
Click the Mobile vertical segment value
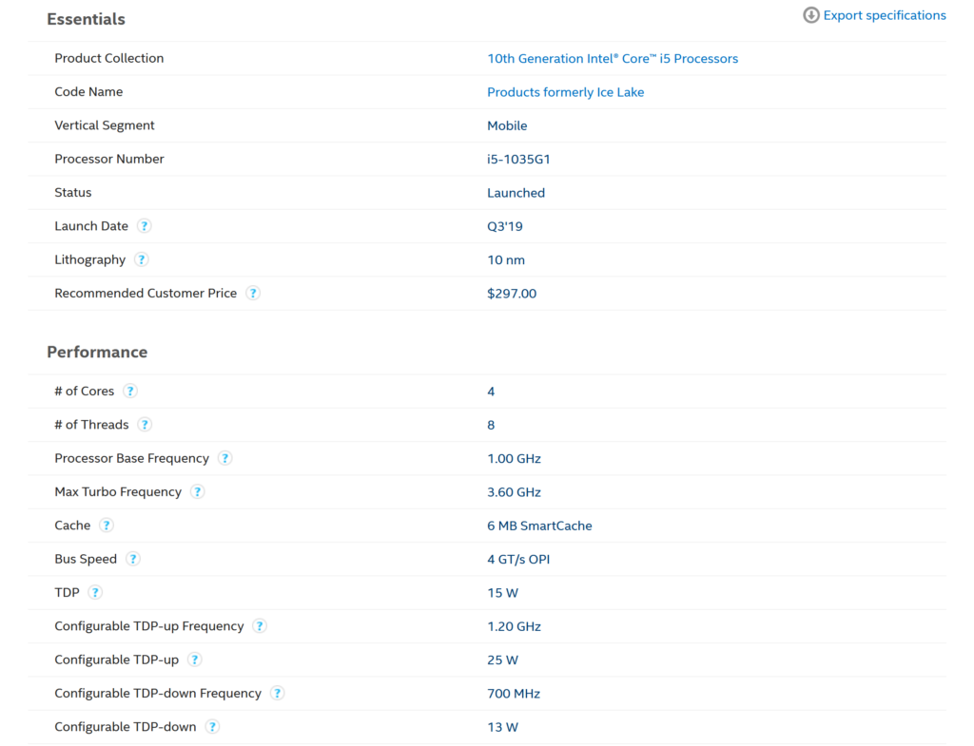click(507, 126)
